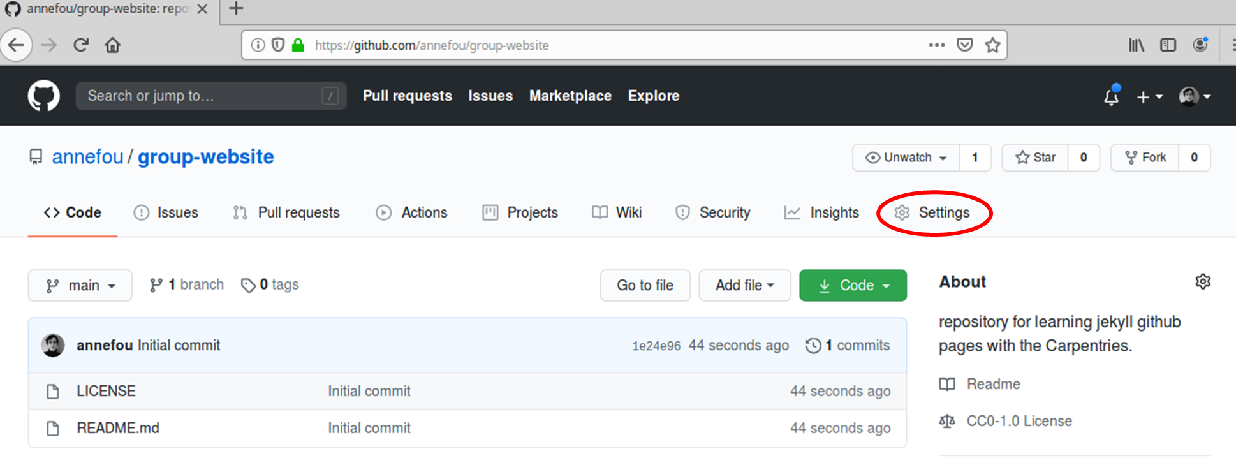Focus the Search or jump to field

coord(211,96)
